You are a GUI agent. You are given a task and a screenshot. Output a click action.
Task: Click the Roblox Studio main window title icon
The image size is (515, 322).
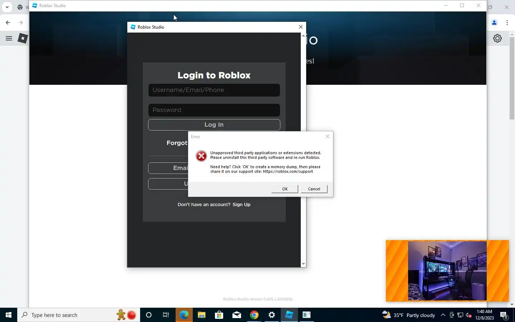tap(35, 5)
